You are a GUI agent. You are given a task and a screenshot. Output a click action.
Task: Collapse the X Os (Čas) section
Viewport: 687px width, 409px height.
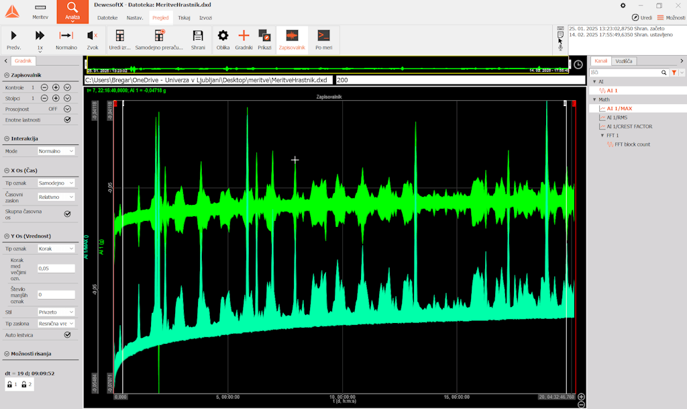[7, 171]
